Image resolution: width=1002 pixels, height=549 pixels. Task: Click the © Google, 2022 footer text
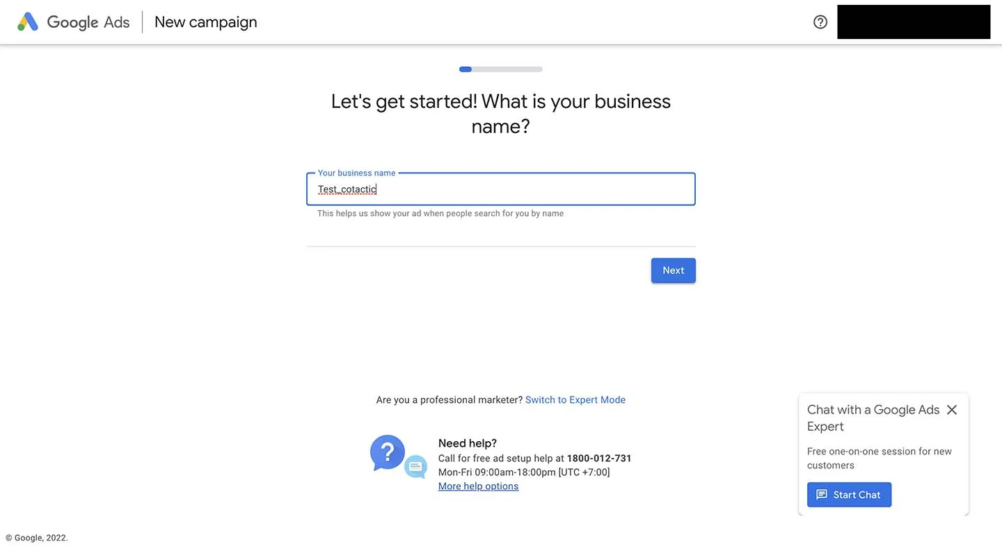[x=37, y=538]
